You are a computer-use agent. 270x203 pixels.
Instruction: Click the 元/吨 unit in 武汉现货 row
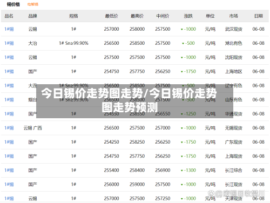pos(210,29)
